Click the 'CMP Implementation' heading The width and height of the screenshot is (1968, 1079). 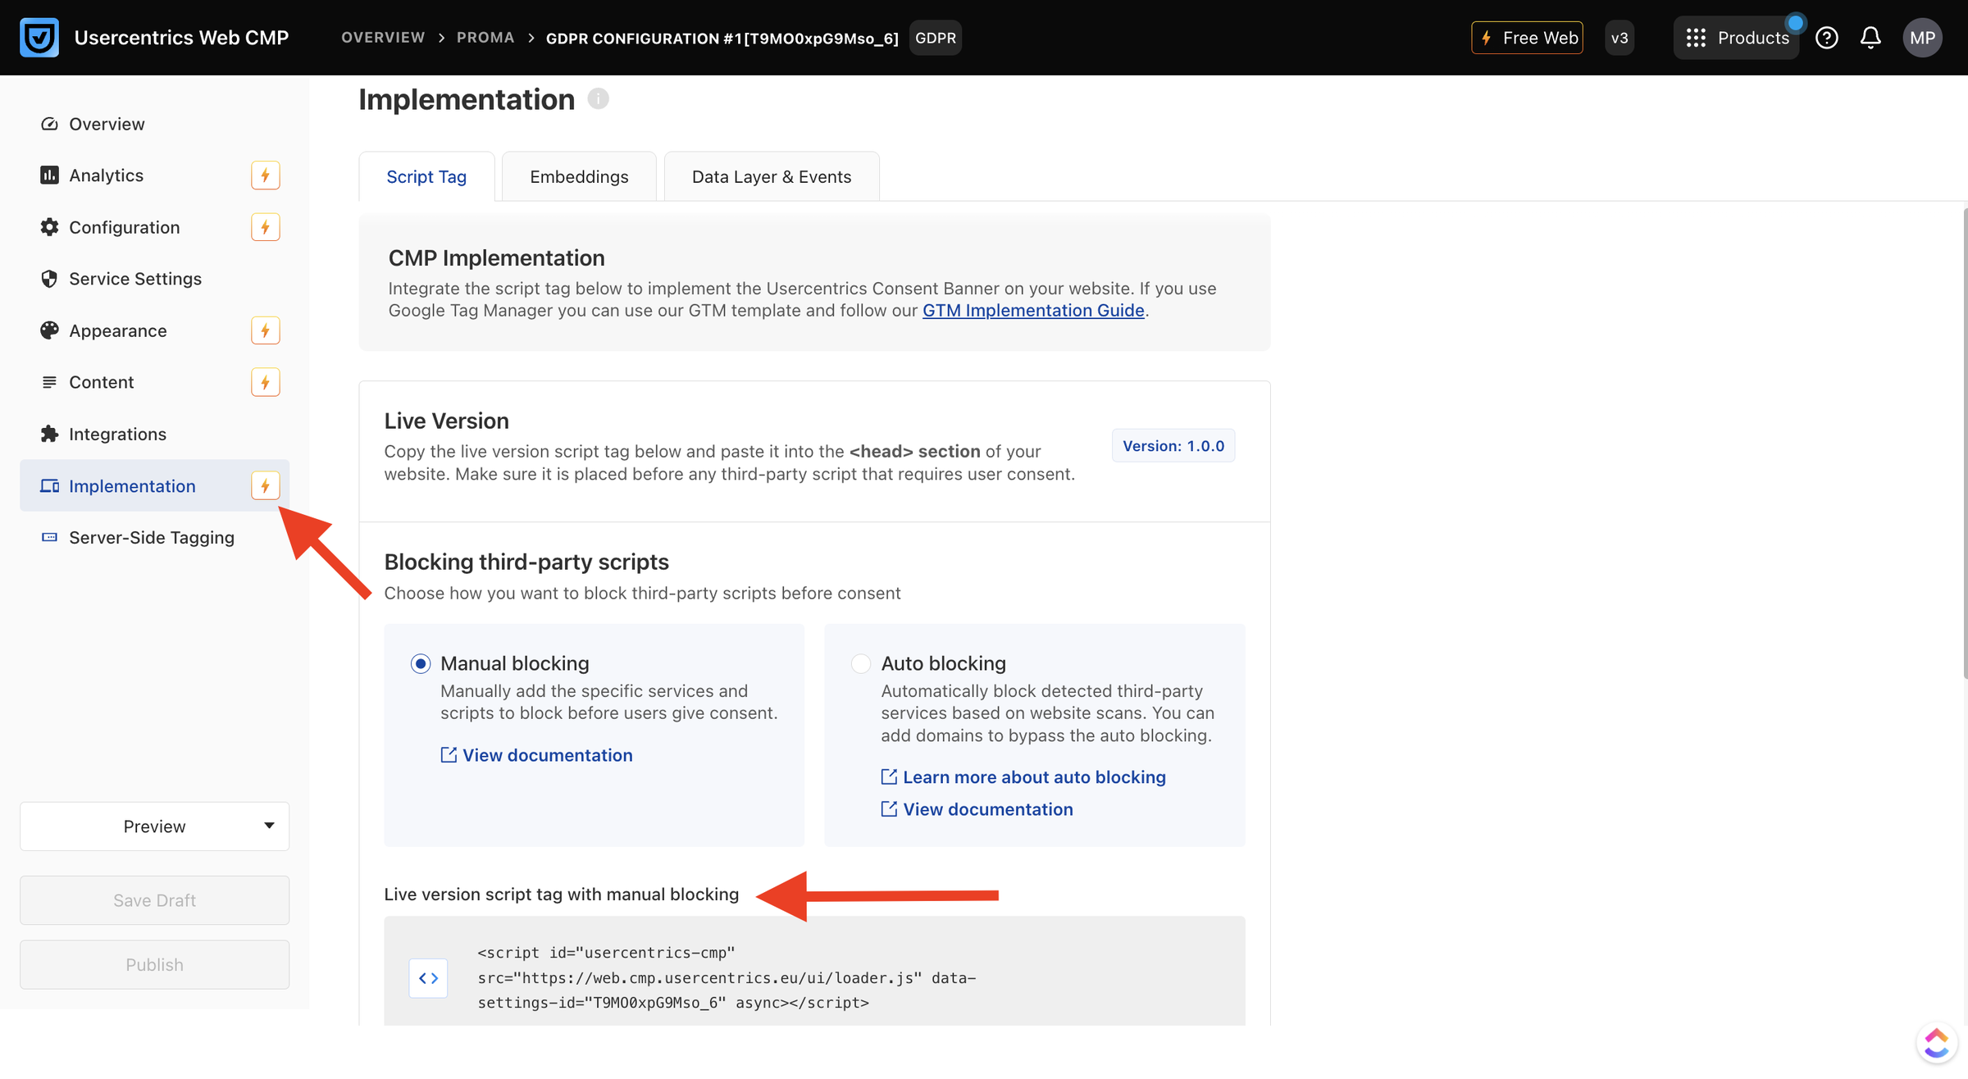pyautogui.click(x=496, y=257)
